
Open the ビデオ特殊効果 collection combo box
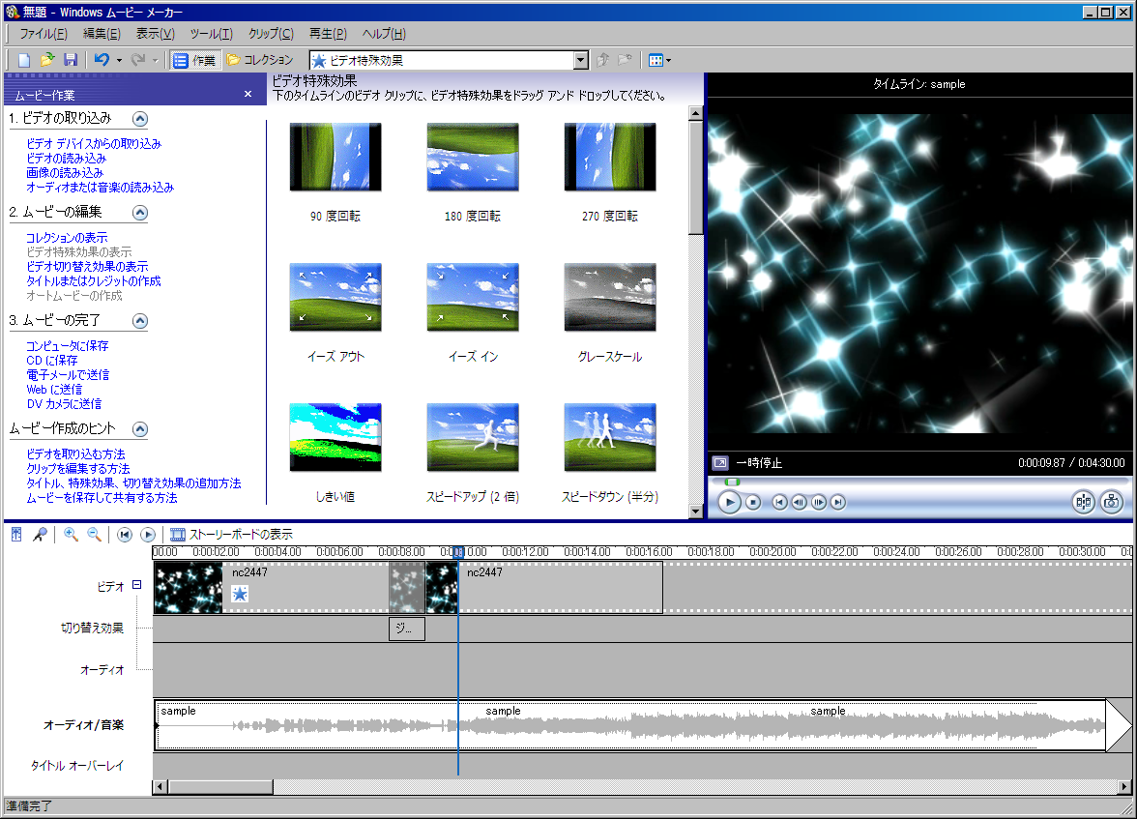pos(449,60)
